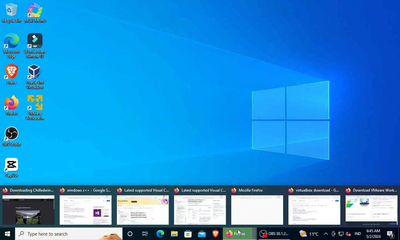Viewport: 400px width, 240px height.
Task: Select the Firefox desktop shortcut
Action: 11,106
